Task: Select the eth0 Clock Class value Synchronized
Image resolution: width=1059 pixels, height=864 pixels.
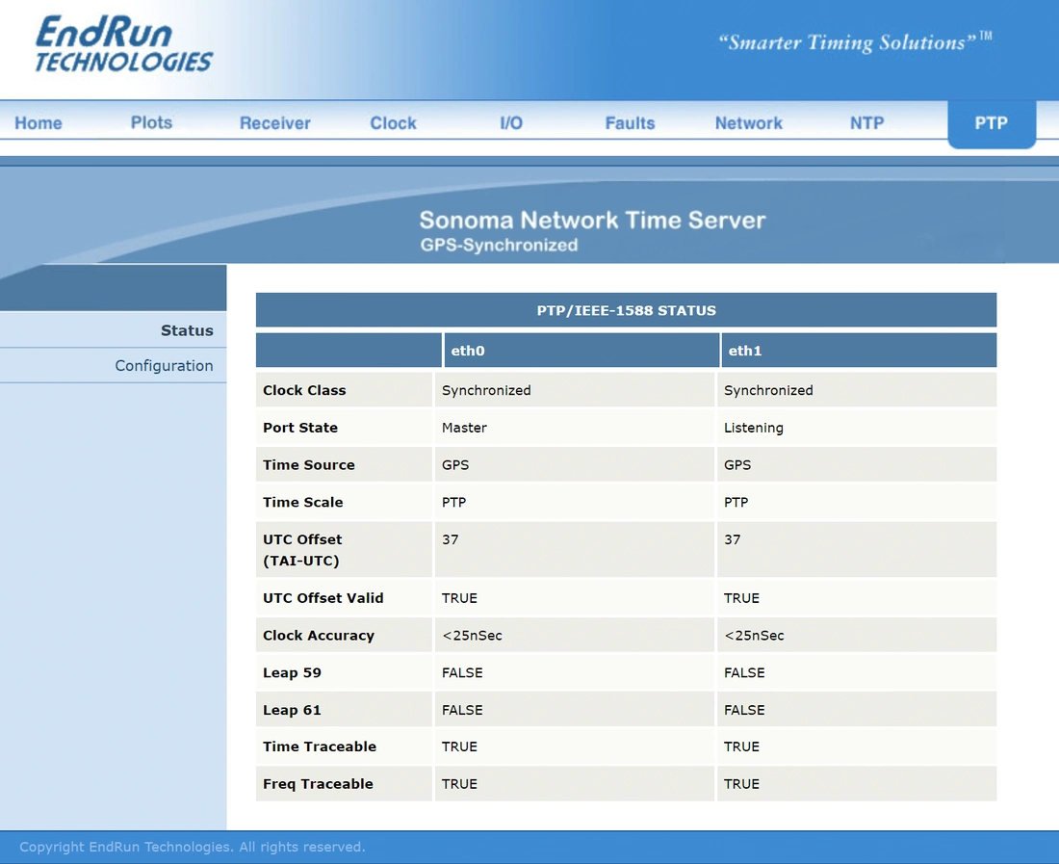Action: 486,390
